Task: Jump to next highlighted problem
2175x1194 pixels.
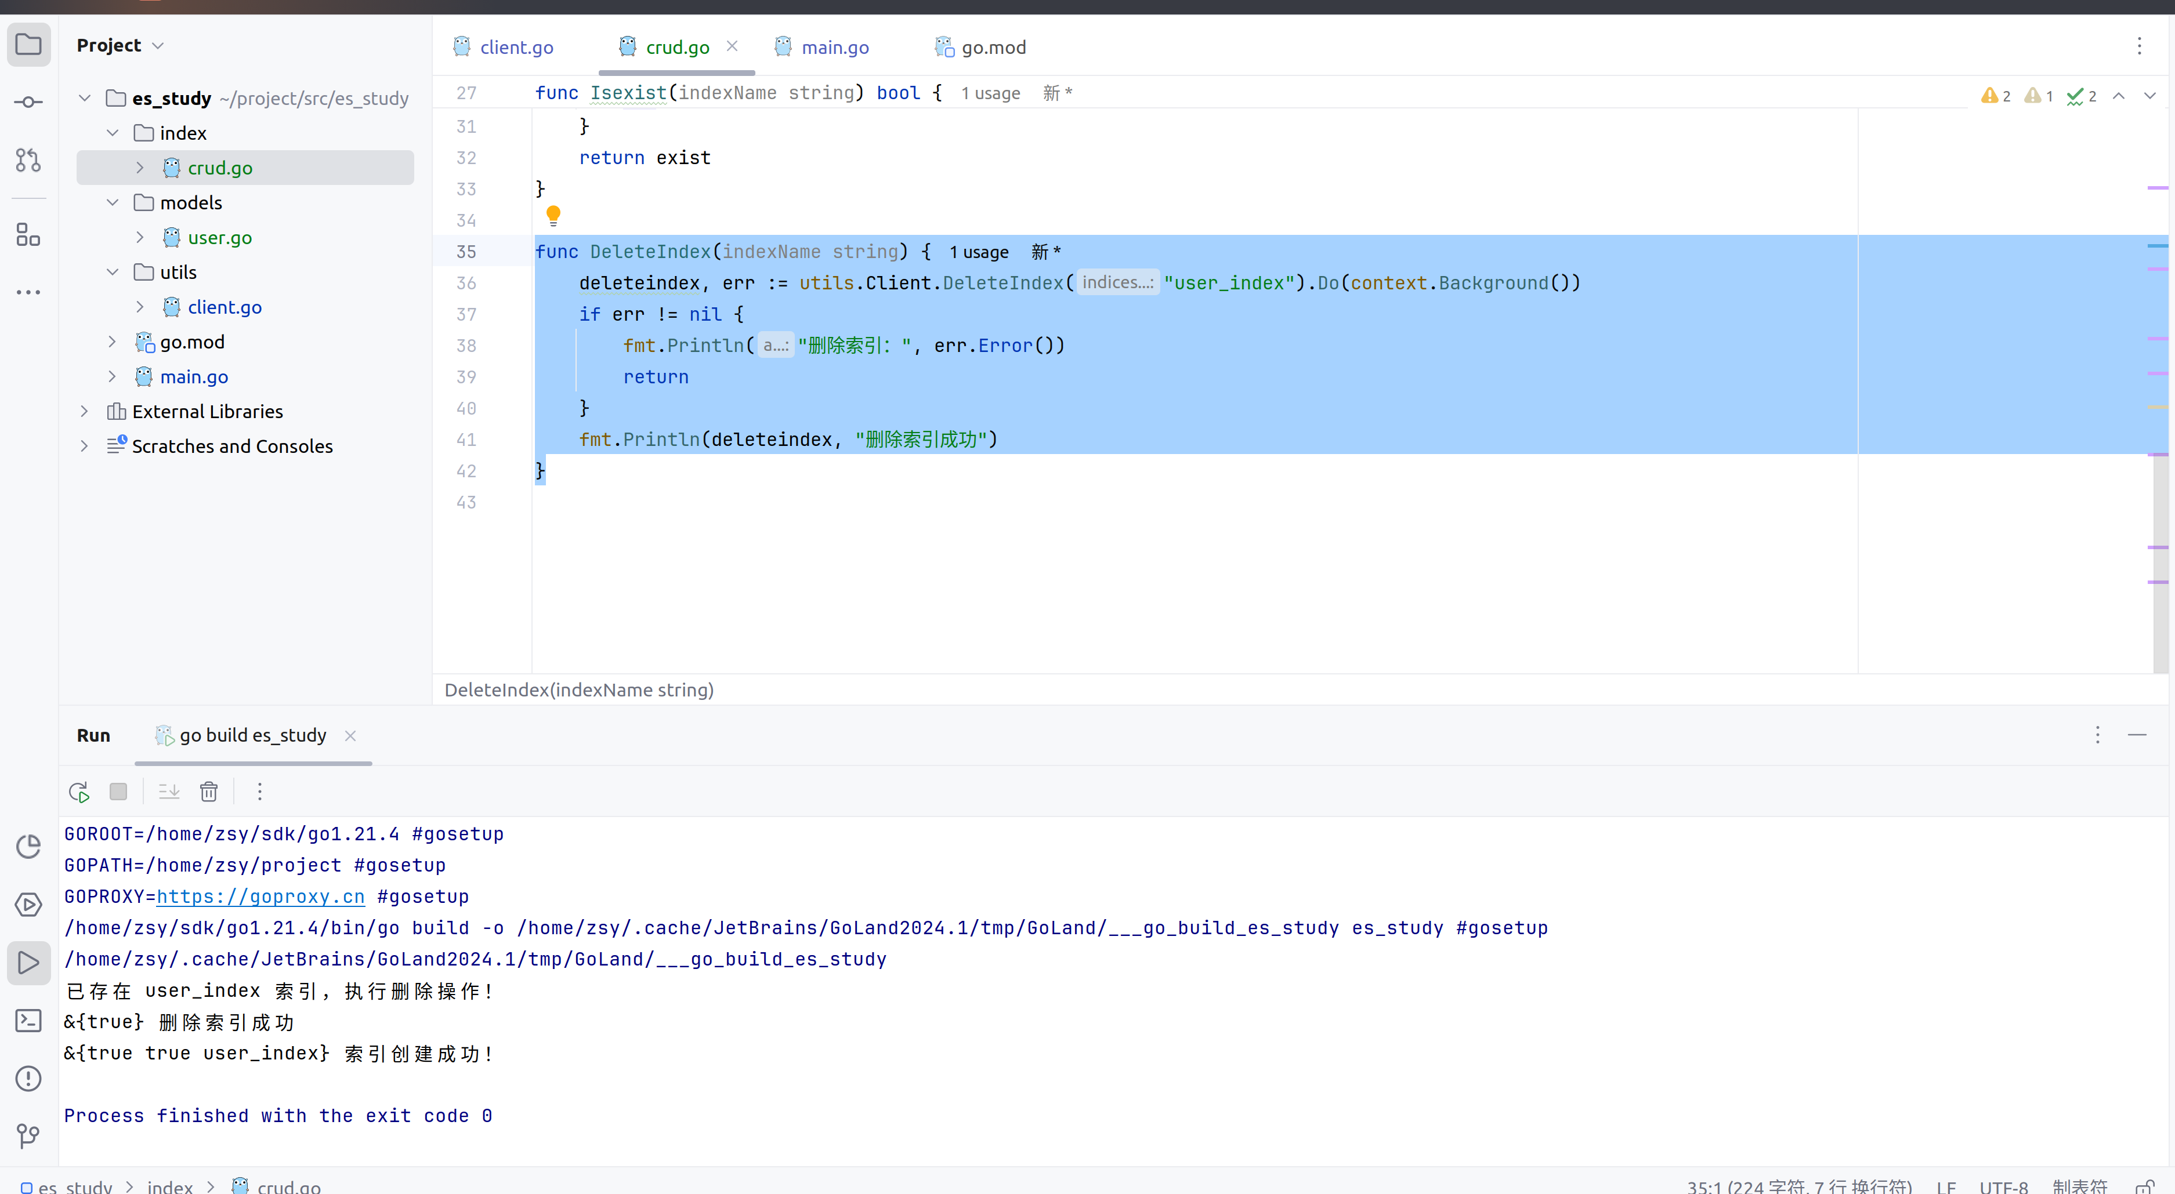Action: 2149,96
